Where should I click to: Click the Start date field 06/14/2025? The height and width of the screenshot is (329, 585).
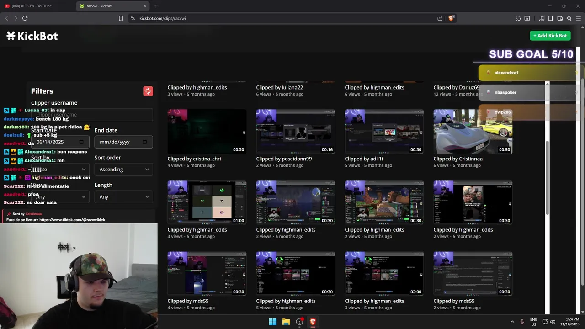[60, 142]
